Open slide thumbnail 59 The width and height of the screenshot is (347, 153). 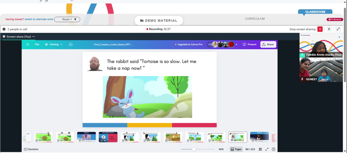tap(216, 137)
